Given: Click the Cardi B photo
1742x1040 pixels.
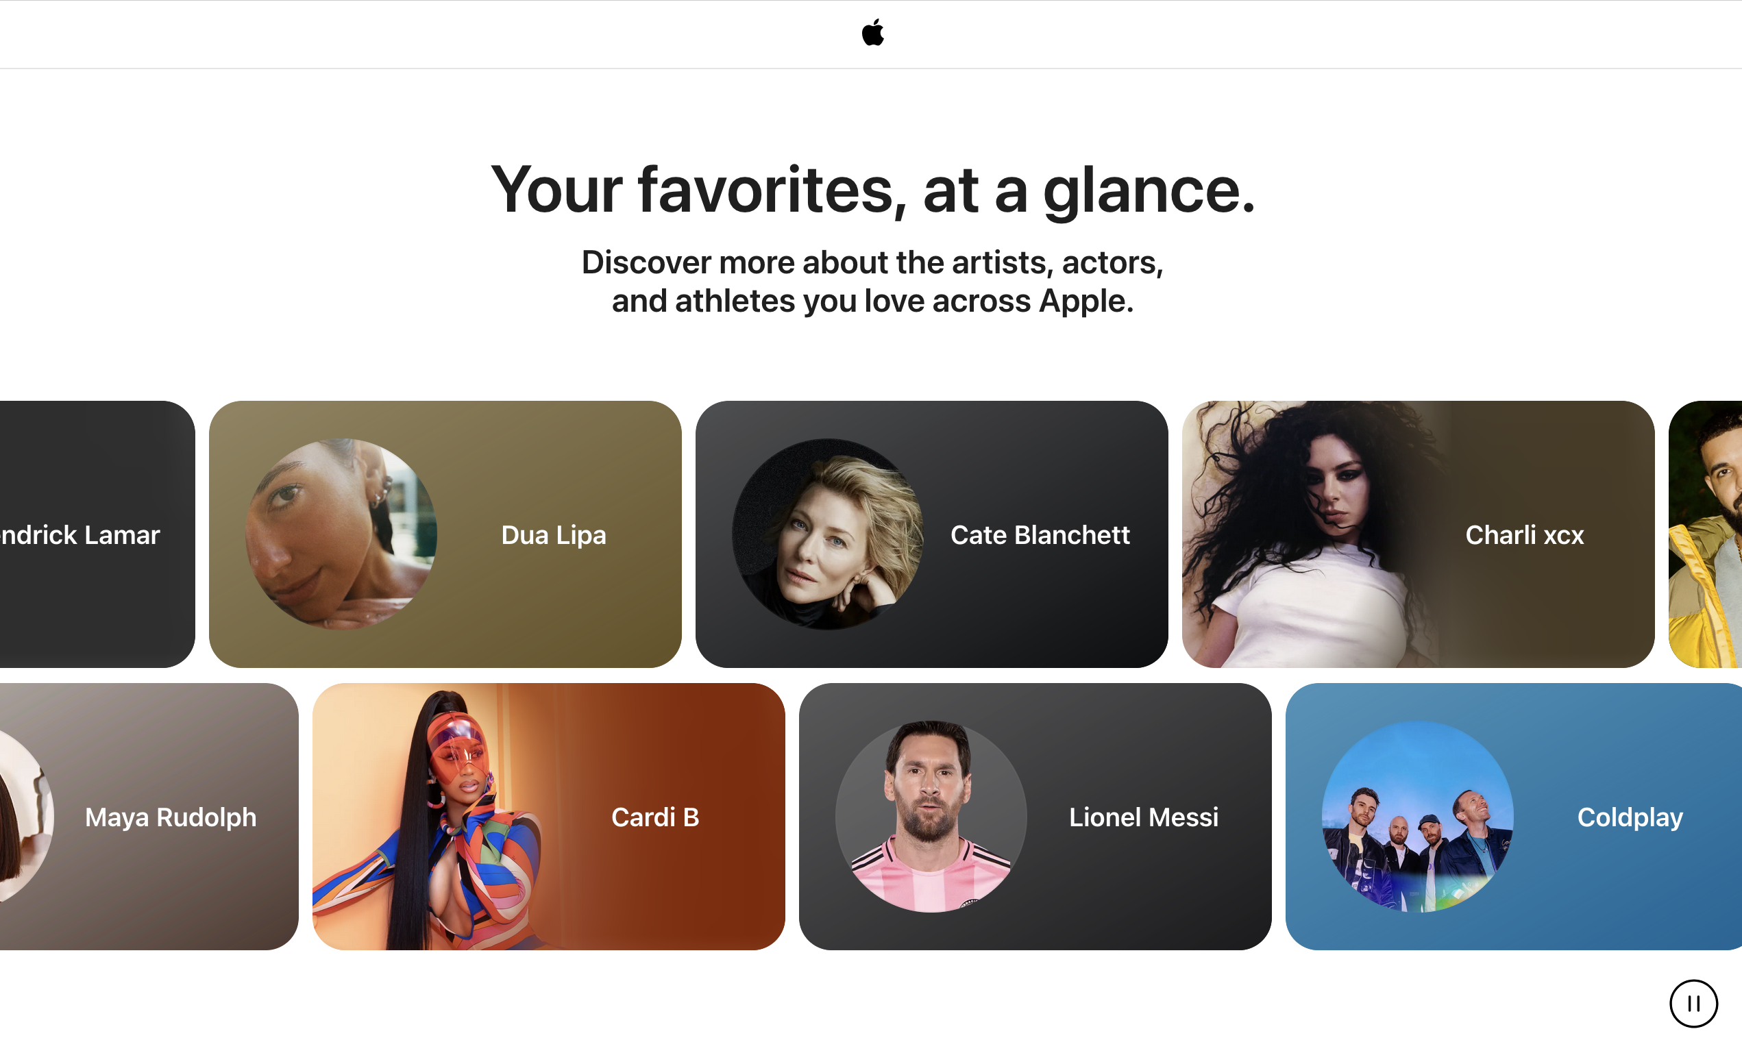Looking at the screenshot, I should point(434,817).
